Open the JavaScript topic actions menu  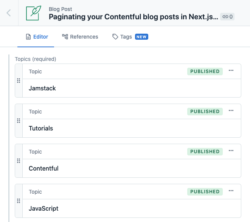(x=231, y=191)
